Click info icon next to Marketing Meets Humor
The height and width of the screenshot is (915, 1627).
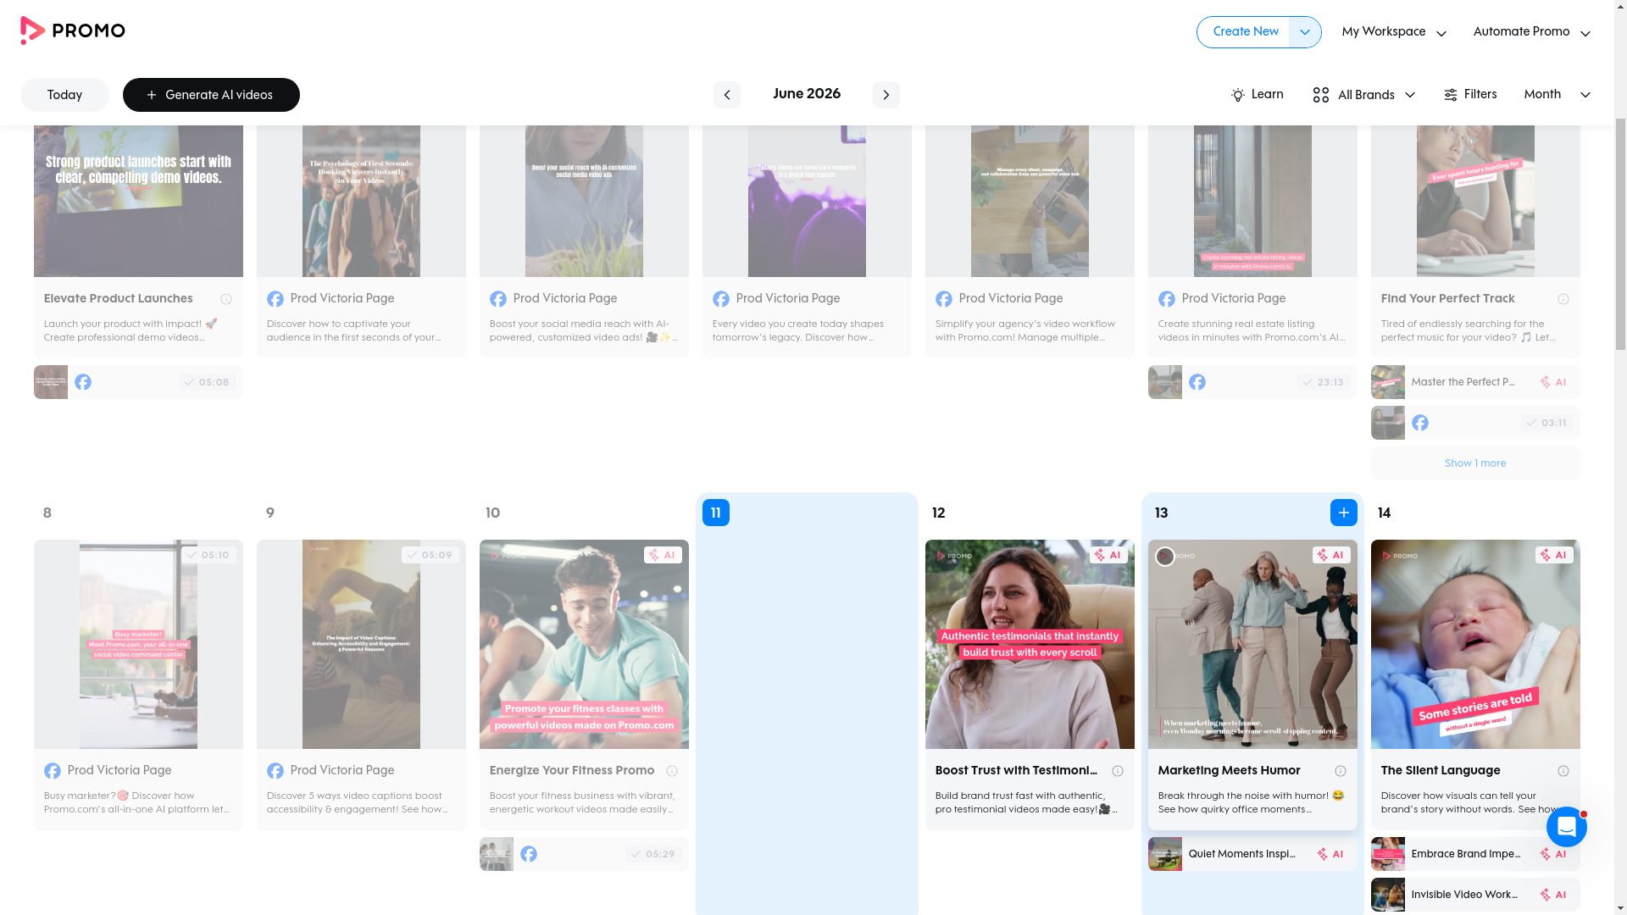tap(1341, 771)
